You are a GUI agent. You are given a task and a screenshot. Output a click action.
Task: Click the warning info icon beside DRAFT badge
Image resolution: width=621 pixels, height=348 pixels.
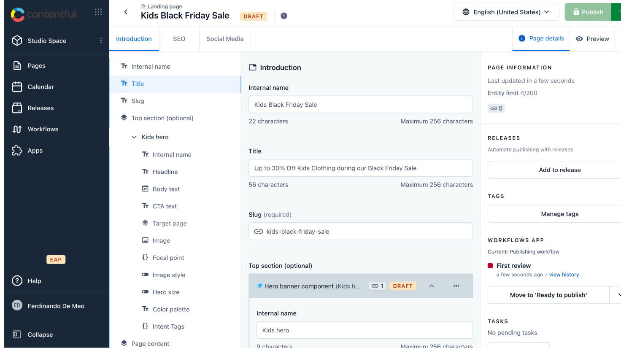[x=284, y=16]
